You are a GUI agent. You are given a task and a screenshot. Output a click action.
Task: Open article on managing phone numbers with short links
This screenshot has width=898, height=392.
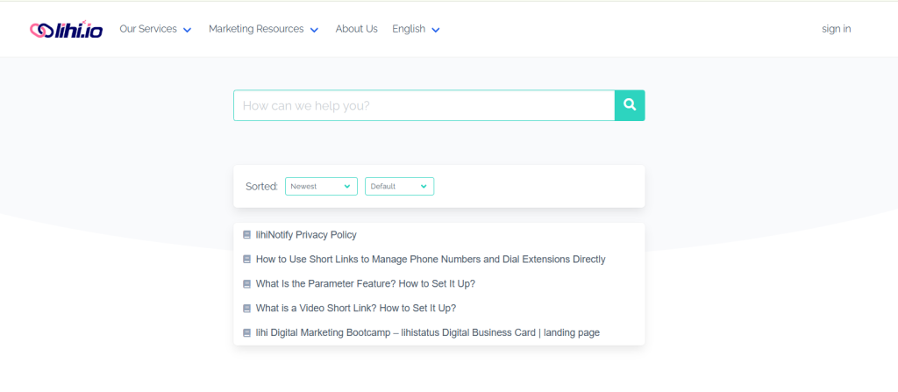click(430, 260)
